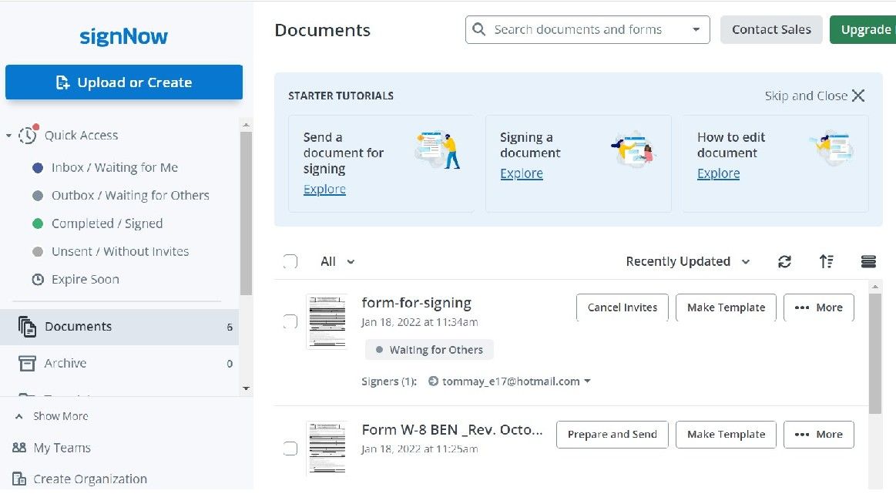Open the Archive section
The image size is (896, 504).
(65, 363)
